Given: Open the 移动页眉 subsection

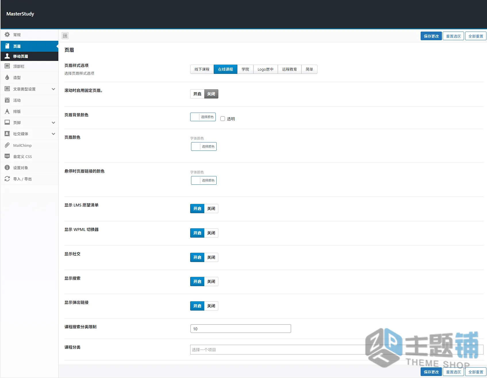Looking at the screenshot, I should [x=29, y=56].
